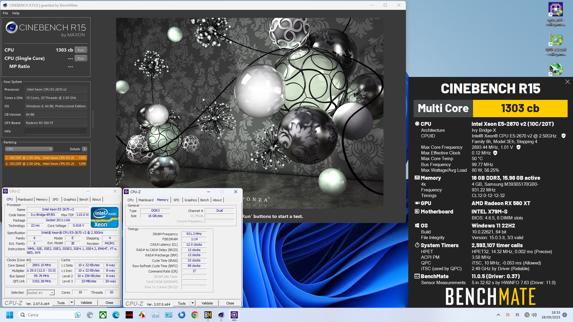Switch to CPU-Z via its purple taskbar icon
This screenshot has height=322, width=573.
tap(234, 315)
